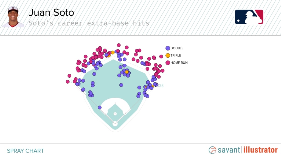Click the Juan Soto headshot photo
This screenshot has width=281, height=158.
click(13, 17)
